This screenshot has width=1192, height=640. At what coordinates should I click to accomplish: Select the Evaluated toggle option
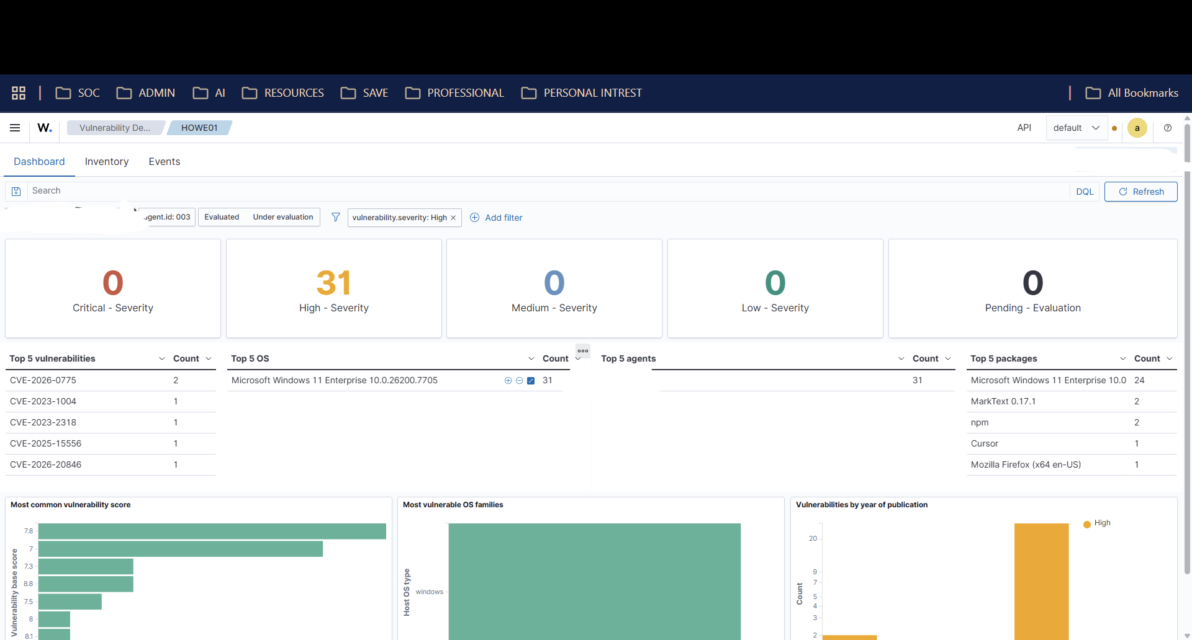coord(222,217)
